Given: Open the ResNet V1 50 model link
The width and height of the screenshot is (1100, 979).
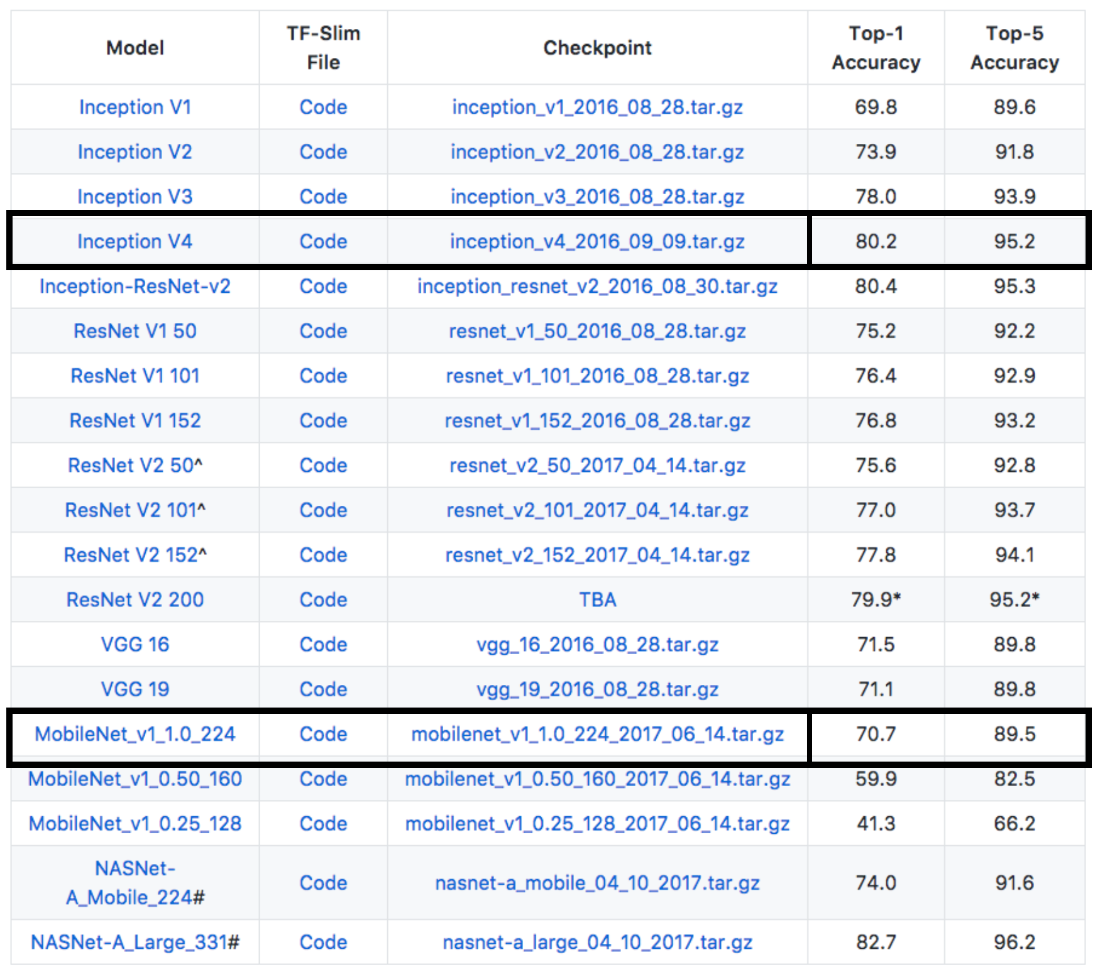Looking at the screenshot, I should (x=135, y=331).
